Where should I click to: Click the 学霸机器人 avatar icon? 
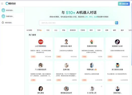click(x=92, y=65)
